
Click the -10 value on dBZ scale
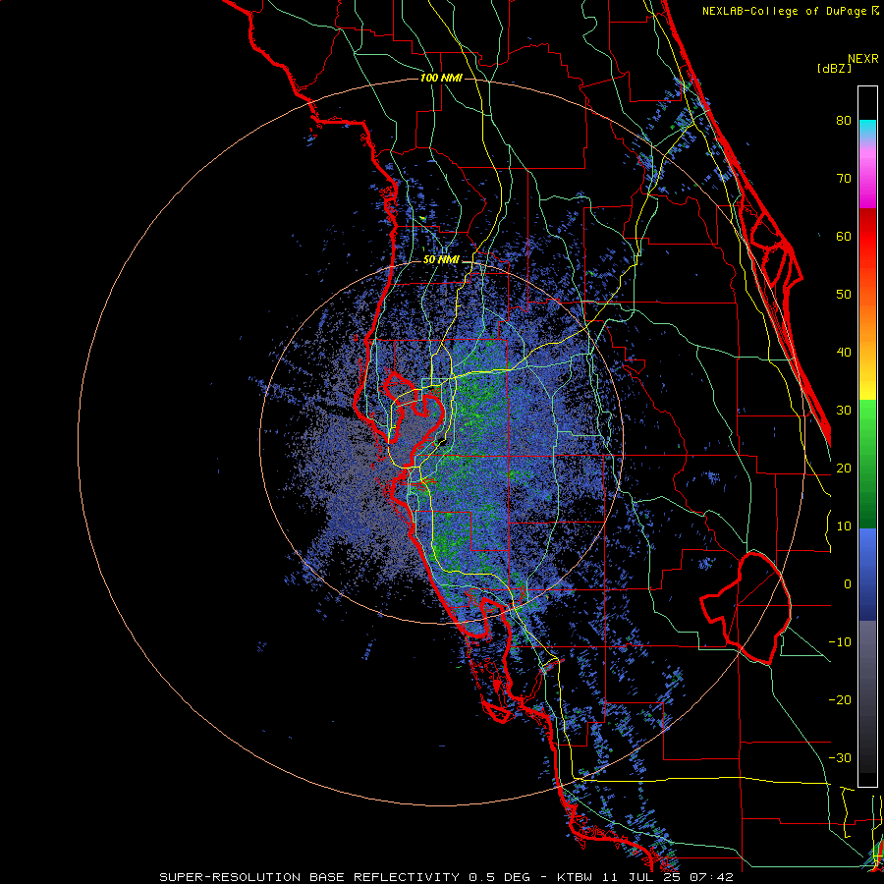coord(840,642)
